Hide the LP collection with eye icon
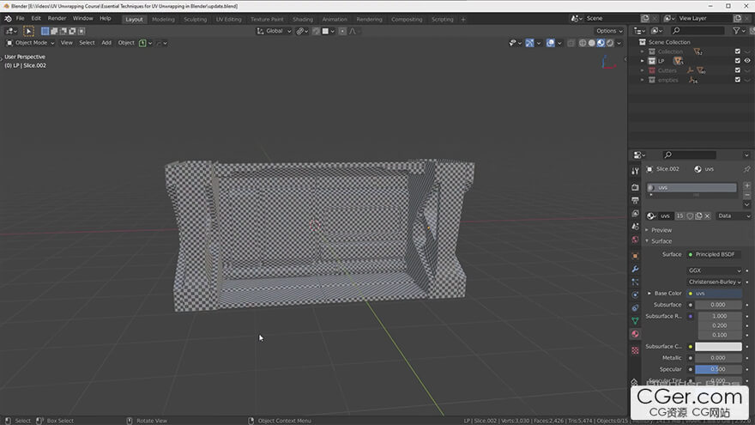The height and width of the screenshot is (425, 755). [747, 61]
